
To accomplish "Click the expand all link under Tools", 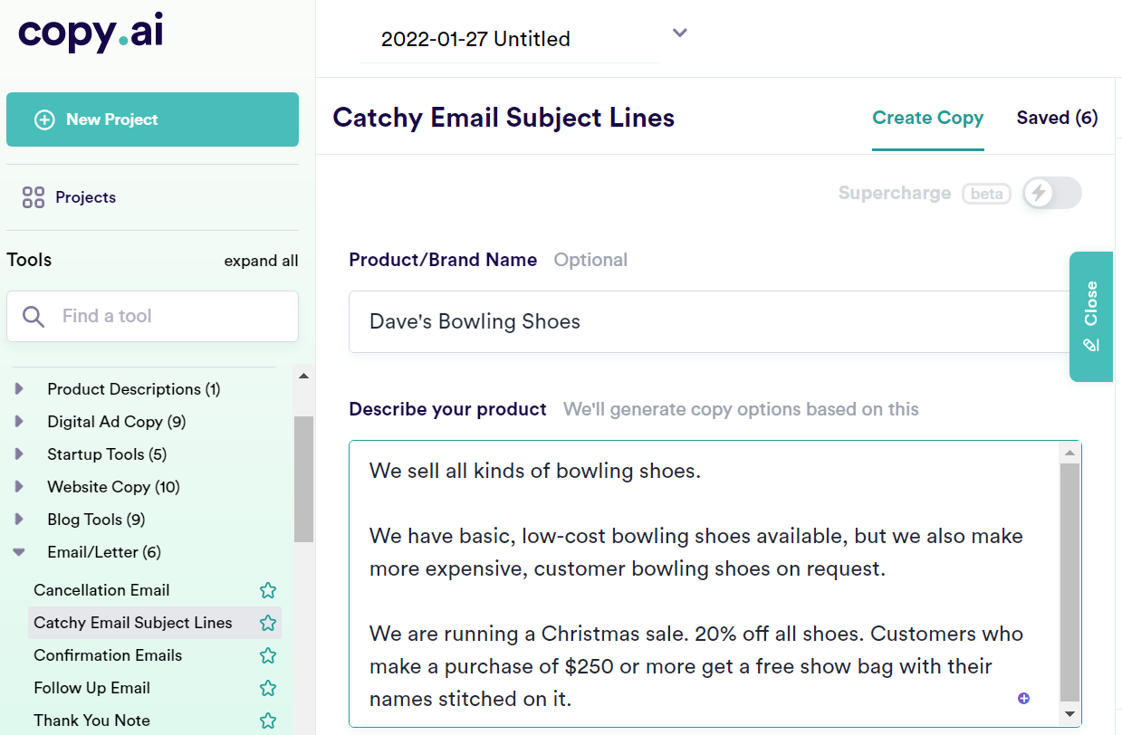I will click(261, 260).
